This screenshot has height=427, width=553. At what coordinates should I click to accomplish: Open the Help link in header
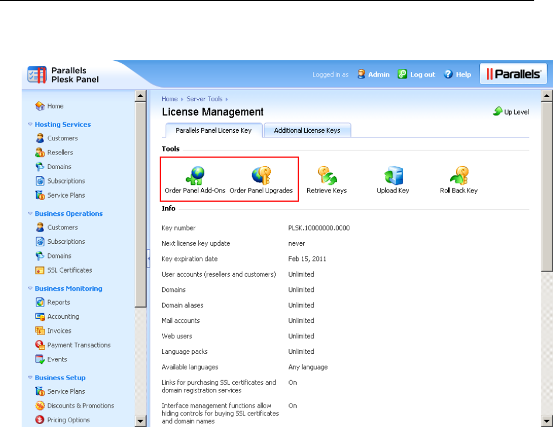coord(458,74)
